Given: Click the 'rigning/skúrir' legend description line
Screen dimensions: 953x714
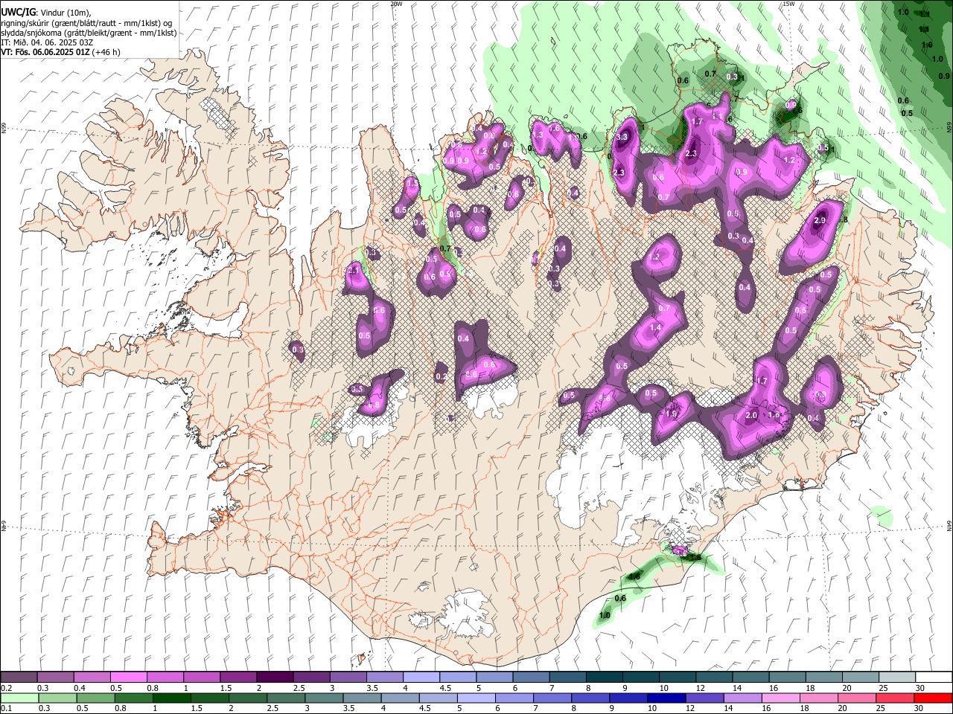Looking at the screenshot, I should 86,23.
